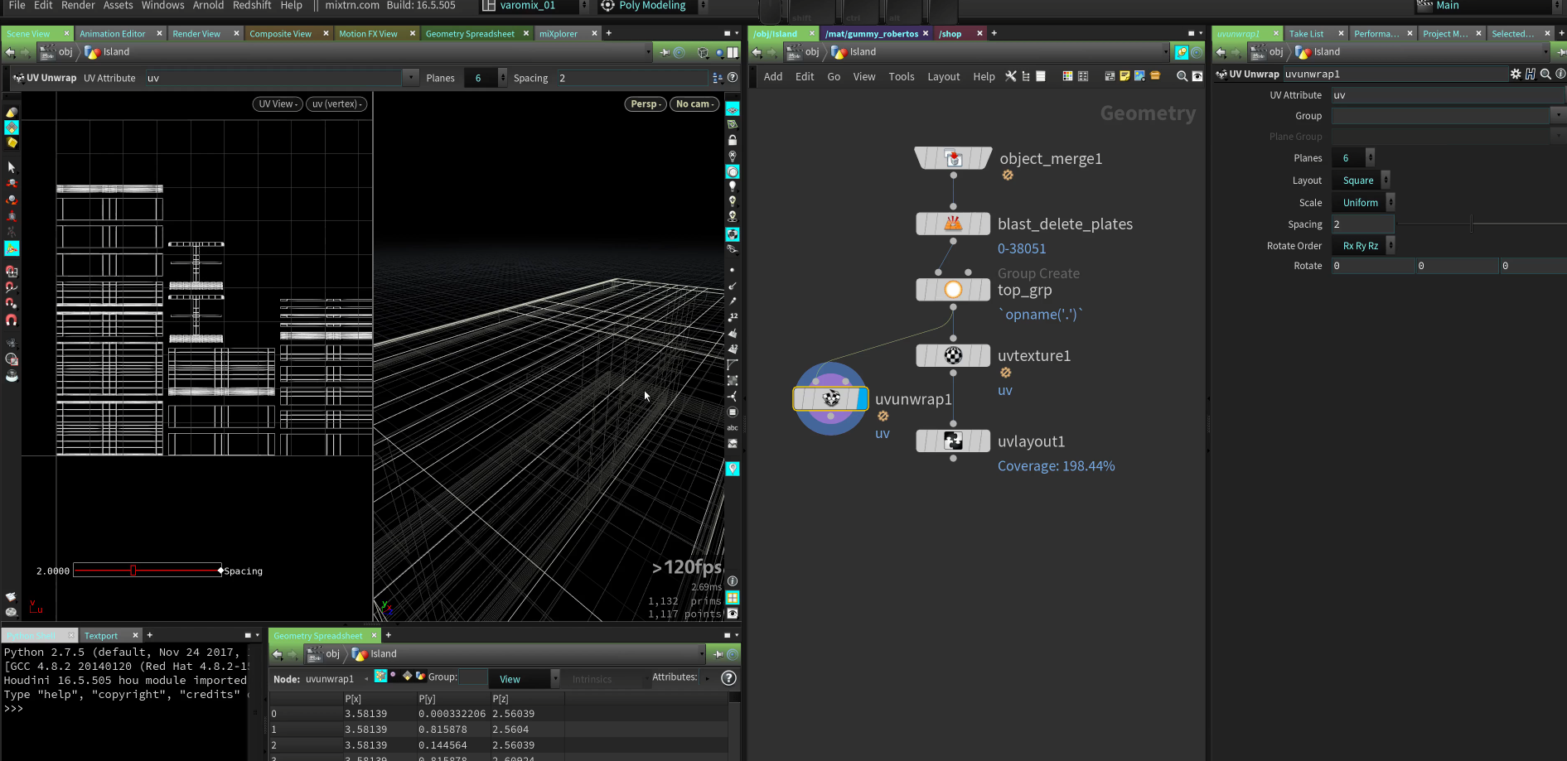Click the uvtexture1 node icon
Viewport: 1567px width, 761px height.
(953, 356)
